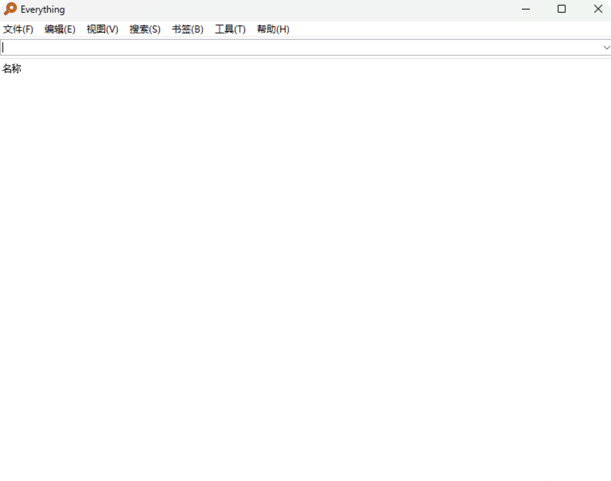The height and width of the screenshot is (481, 611).
Task: Click the "Everything" window title text
Action: (43, 10)
